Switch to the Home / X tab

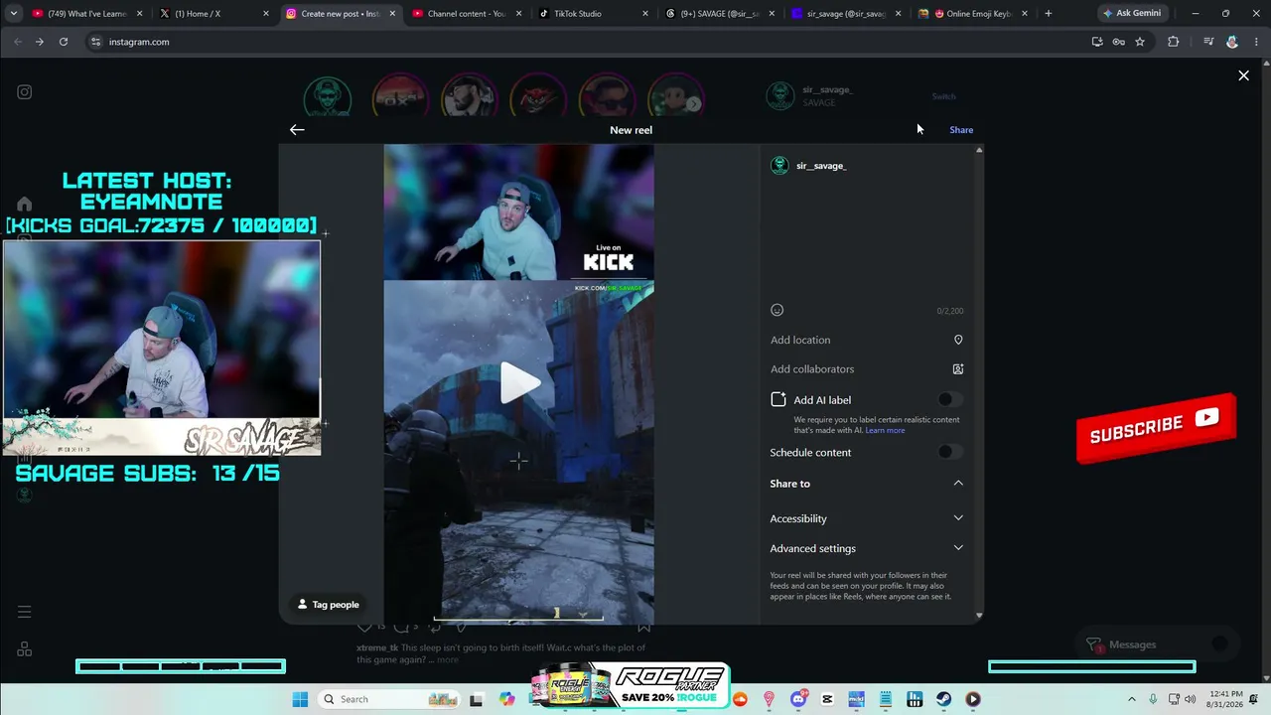(x=213, y=14)
